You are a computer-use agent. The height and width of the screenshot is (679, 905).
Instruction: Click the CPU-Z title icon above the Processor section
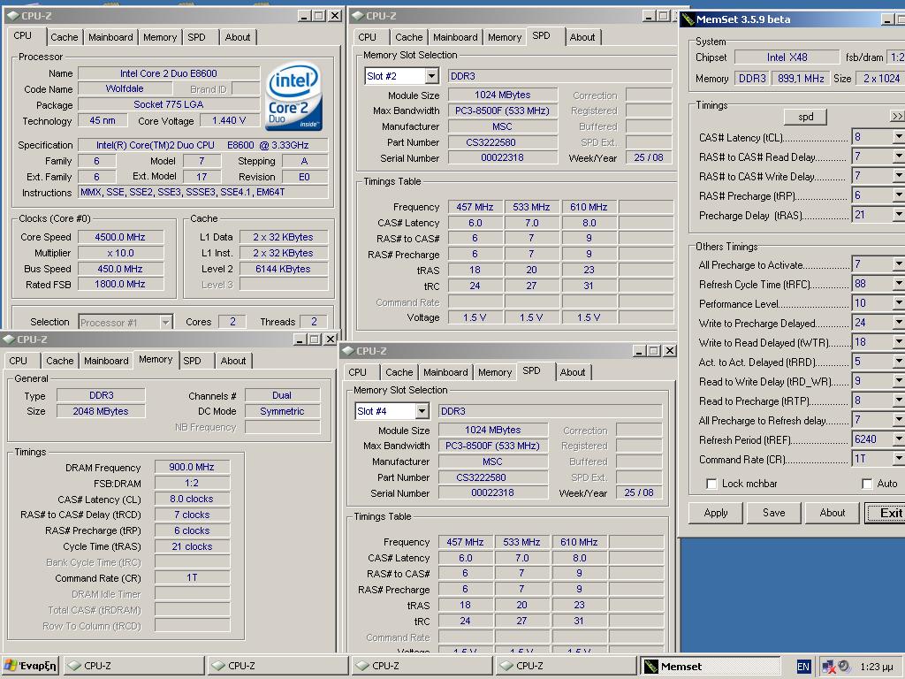[12, 16]
